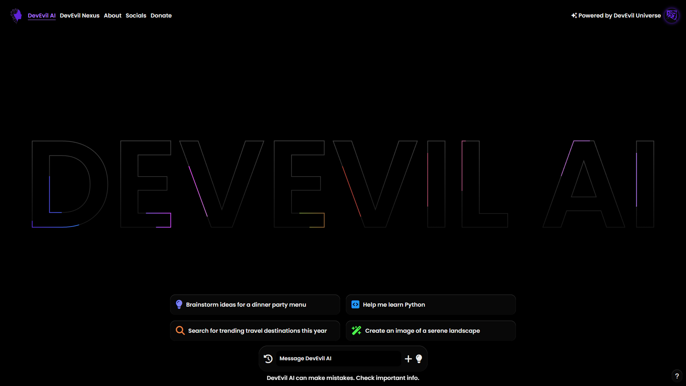The image size is (686, 386).
Task: Select Socials navigation link
Action: tap(136, 16)
